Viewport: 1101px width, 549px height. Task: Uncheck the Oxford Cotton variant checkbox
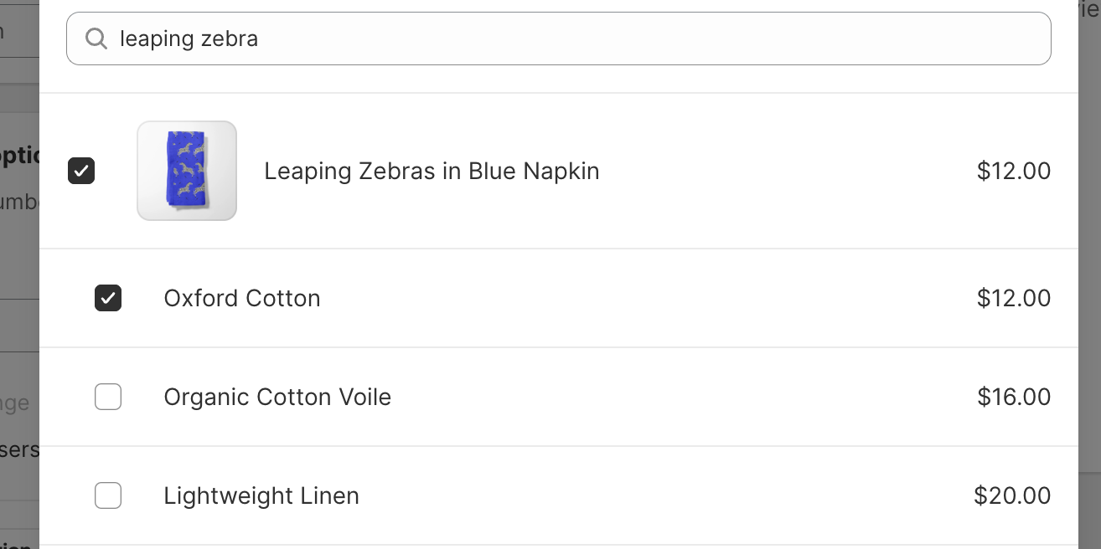(108, 298)
